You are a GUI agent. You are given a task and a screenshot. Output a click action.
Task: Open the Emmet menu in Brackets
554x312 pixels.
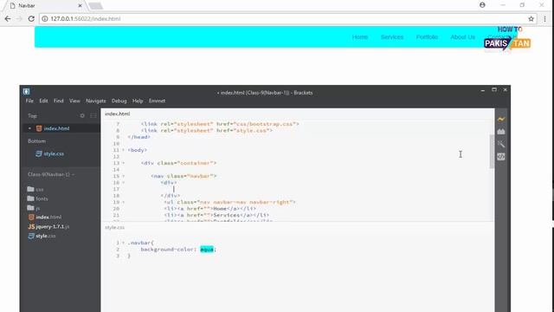point(157,101)
